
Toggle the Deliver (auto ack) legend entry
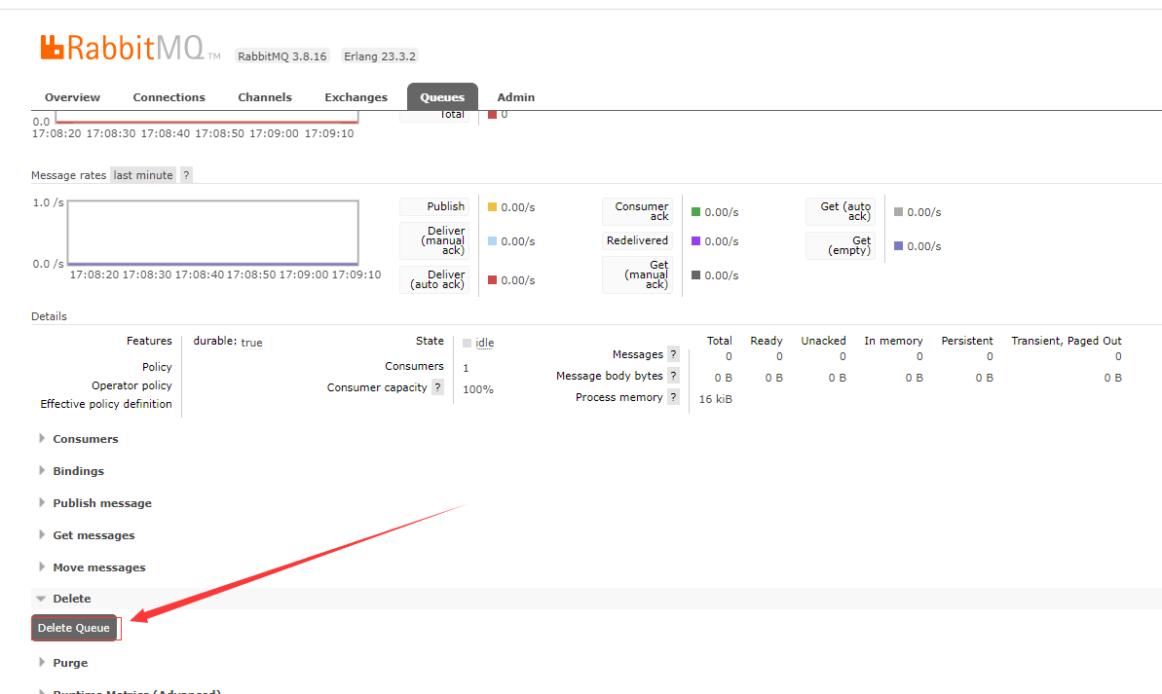pos(434,279)
